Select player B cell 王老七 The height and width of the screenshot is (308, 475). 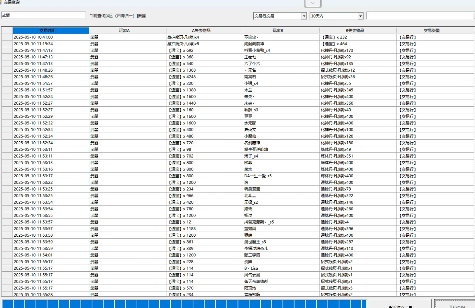click(x=281, y=57)
